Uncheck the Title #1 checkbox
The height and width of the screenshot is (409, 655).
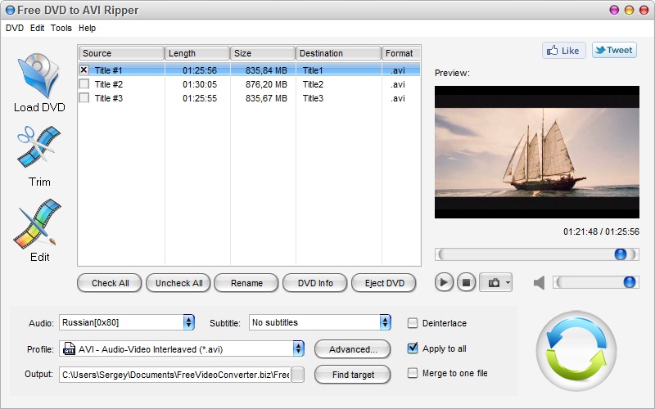[84, 70]
